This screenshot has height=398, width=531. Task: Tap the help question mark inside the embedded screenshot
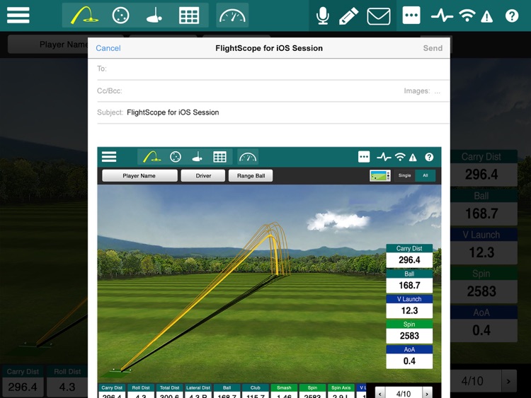[429, 157]
